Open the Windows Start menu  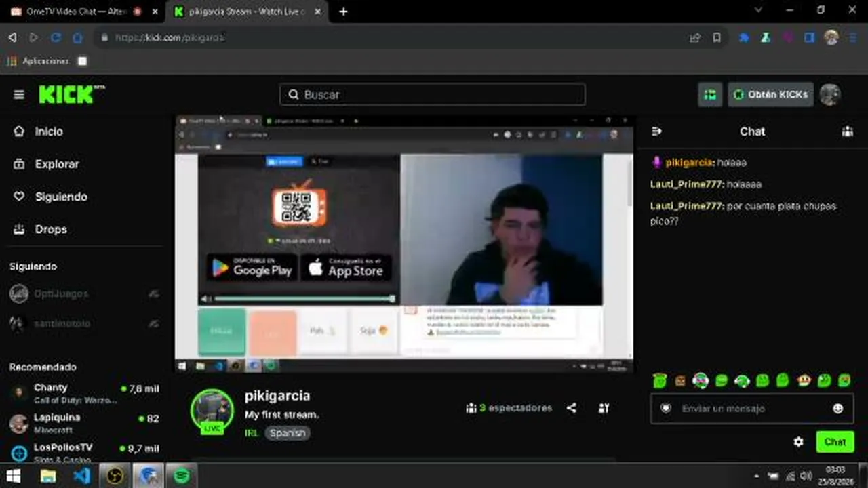tap(14, 476)
